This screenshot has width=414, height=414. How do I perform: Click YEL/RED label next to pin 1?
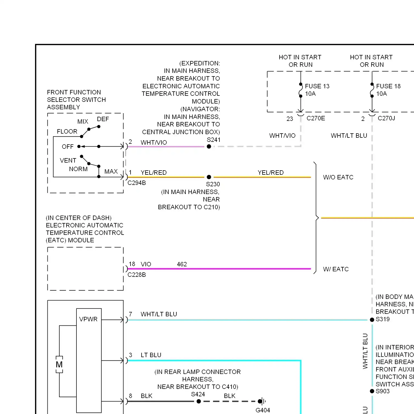154,173
